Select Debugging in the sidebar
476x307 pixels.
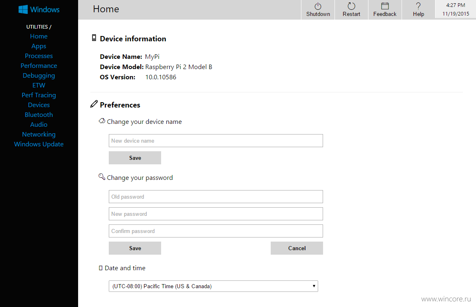(x=39, y=76)
